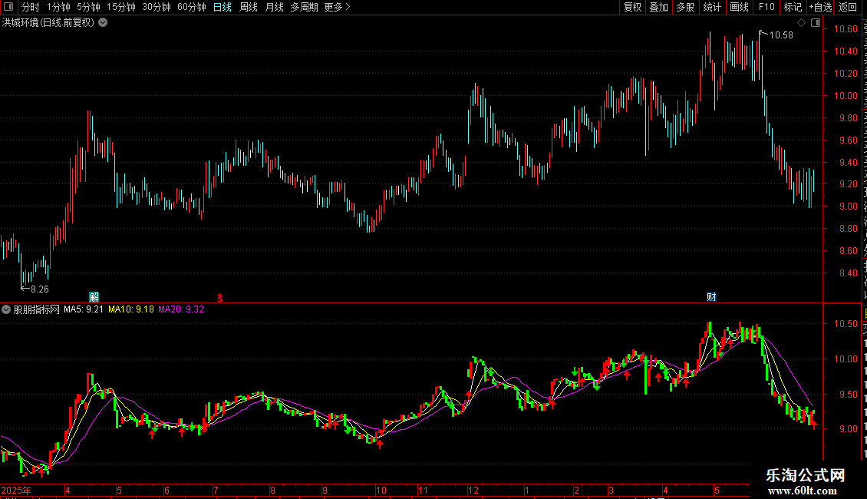867x499 pixels.
Task: Click the red S marker on the chart
Action: [220, 298]
